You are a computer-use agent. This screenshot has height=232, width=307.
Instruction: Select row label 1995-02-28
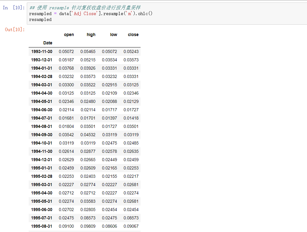42,177
